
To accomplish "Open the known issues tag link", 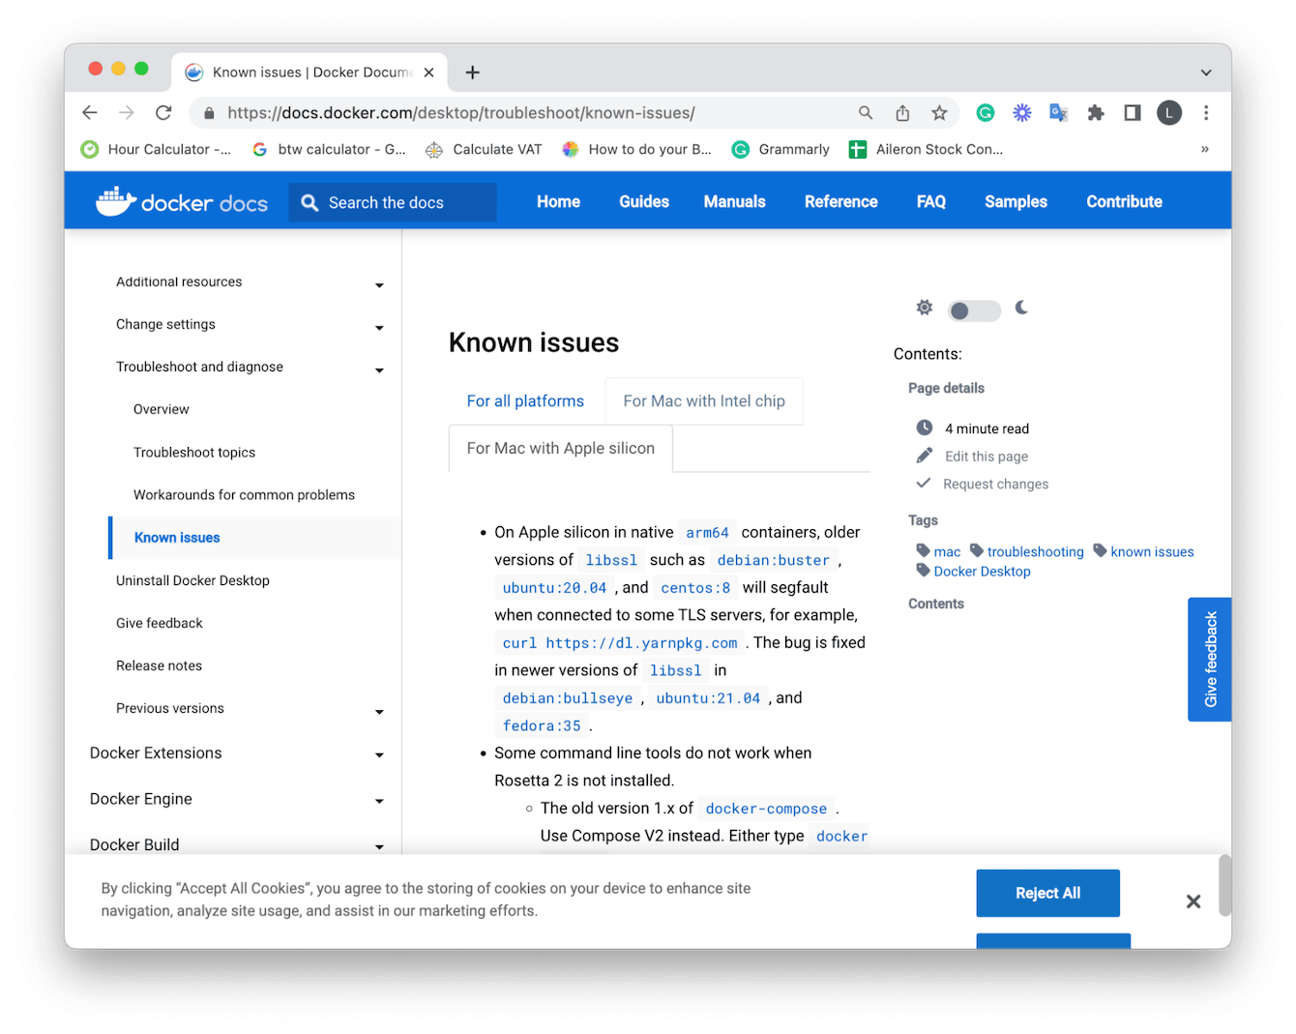I will tap(1153, 551).
